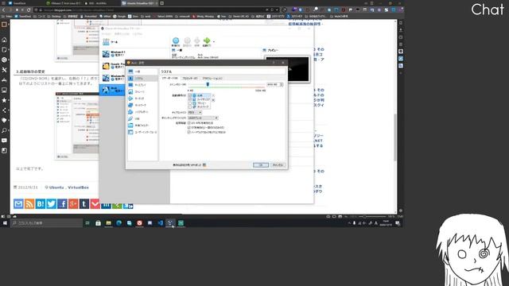Image resolution: width=509 pixels, height=286 pixels.
Task: Click OK button in settings dialog
Action: 261,165
